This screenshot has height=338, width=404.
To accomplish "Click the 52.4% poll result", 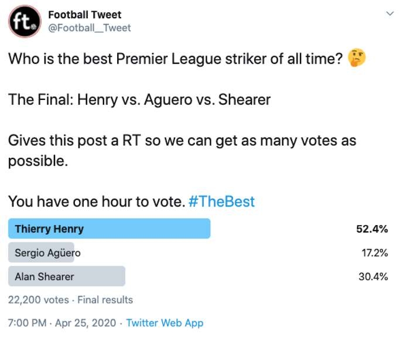I will pos(372,229).
